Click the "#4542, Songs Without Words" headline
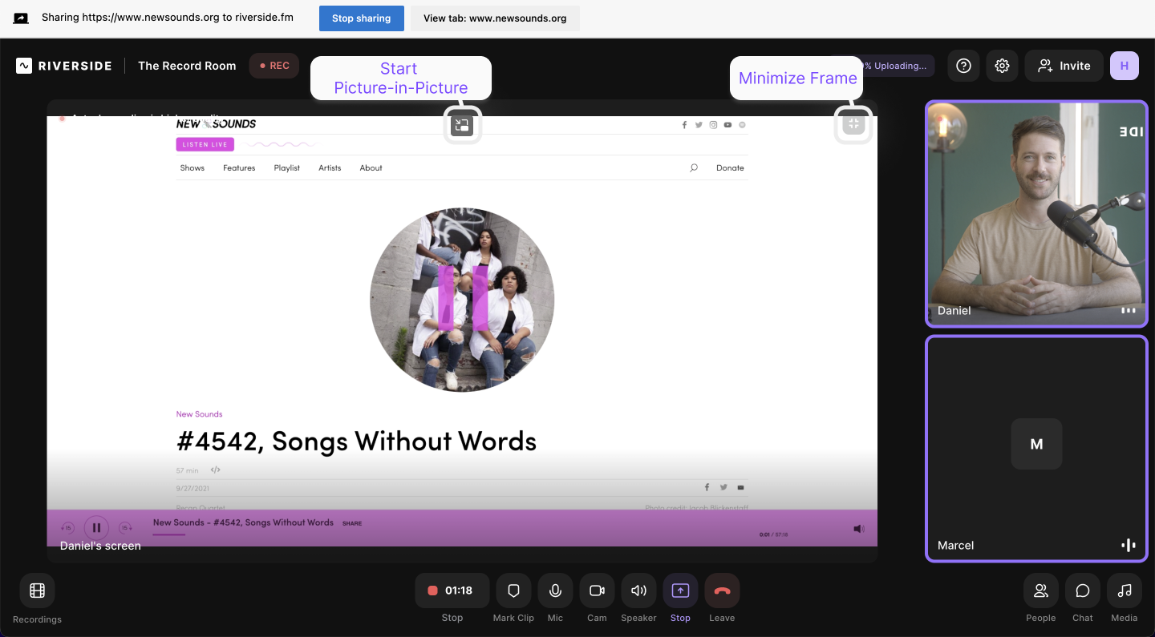This screenshot has width=1155, height=637. coord(356,441)
